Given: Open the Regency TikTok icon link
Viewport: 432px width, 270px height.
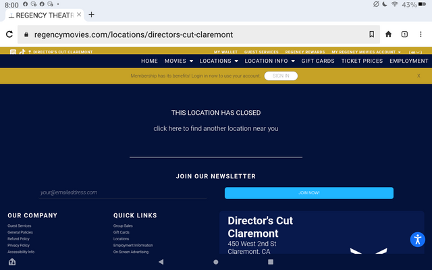Looking at the screenshot, I should coord(22,52).
